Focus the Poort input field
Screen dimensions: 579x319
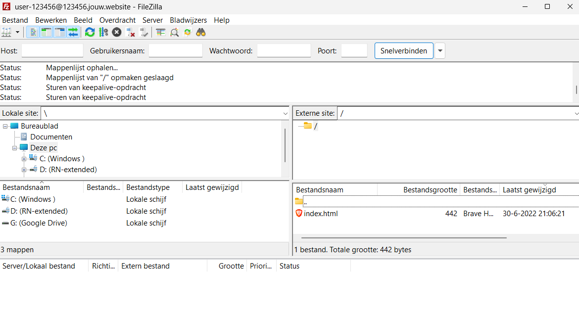[354, 50]
